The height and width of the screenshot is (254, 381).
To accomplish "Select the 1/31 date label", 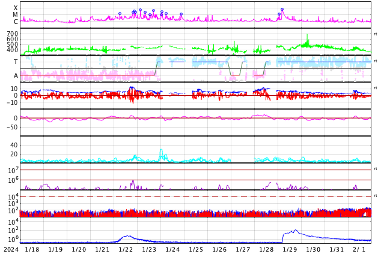I will (x=337, y=249).
